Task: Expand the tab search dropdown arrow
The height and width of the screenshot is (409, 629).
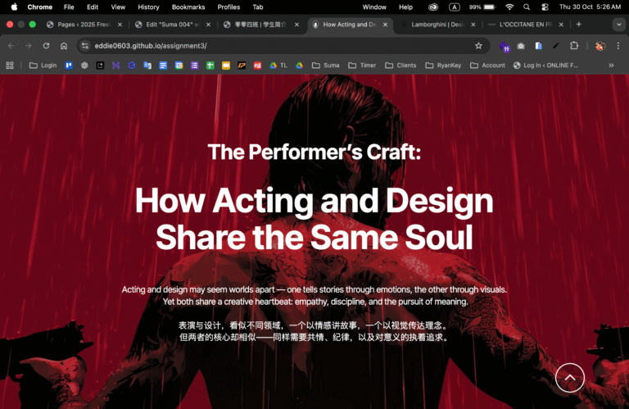Action: click(618, 25)
